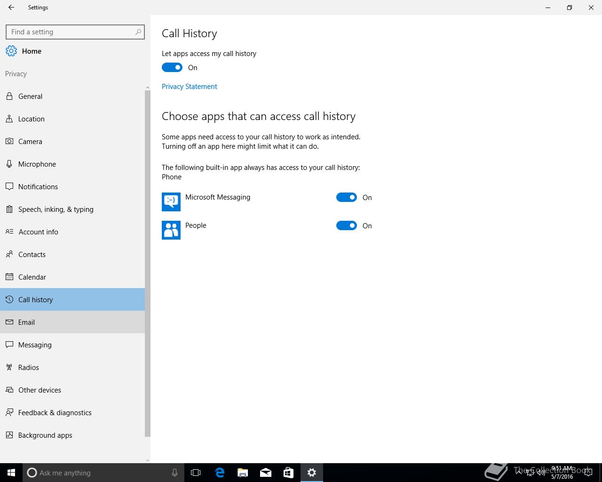The width and height of the screenshot is (602, 482).
Task: Click the sidebar scroll up arrow
Action: pos(148,88)
